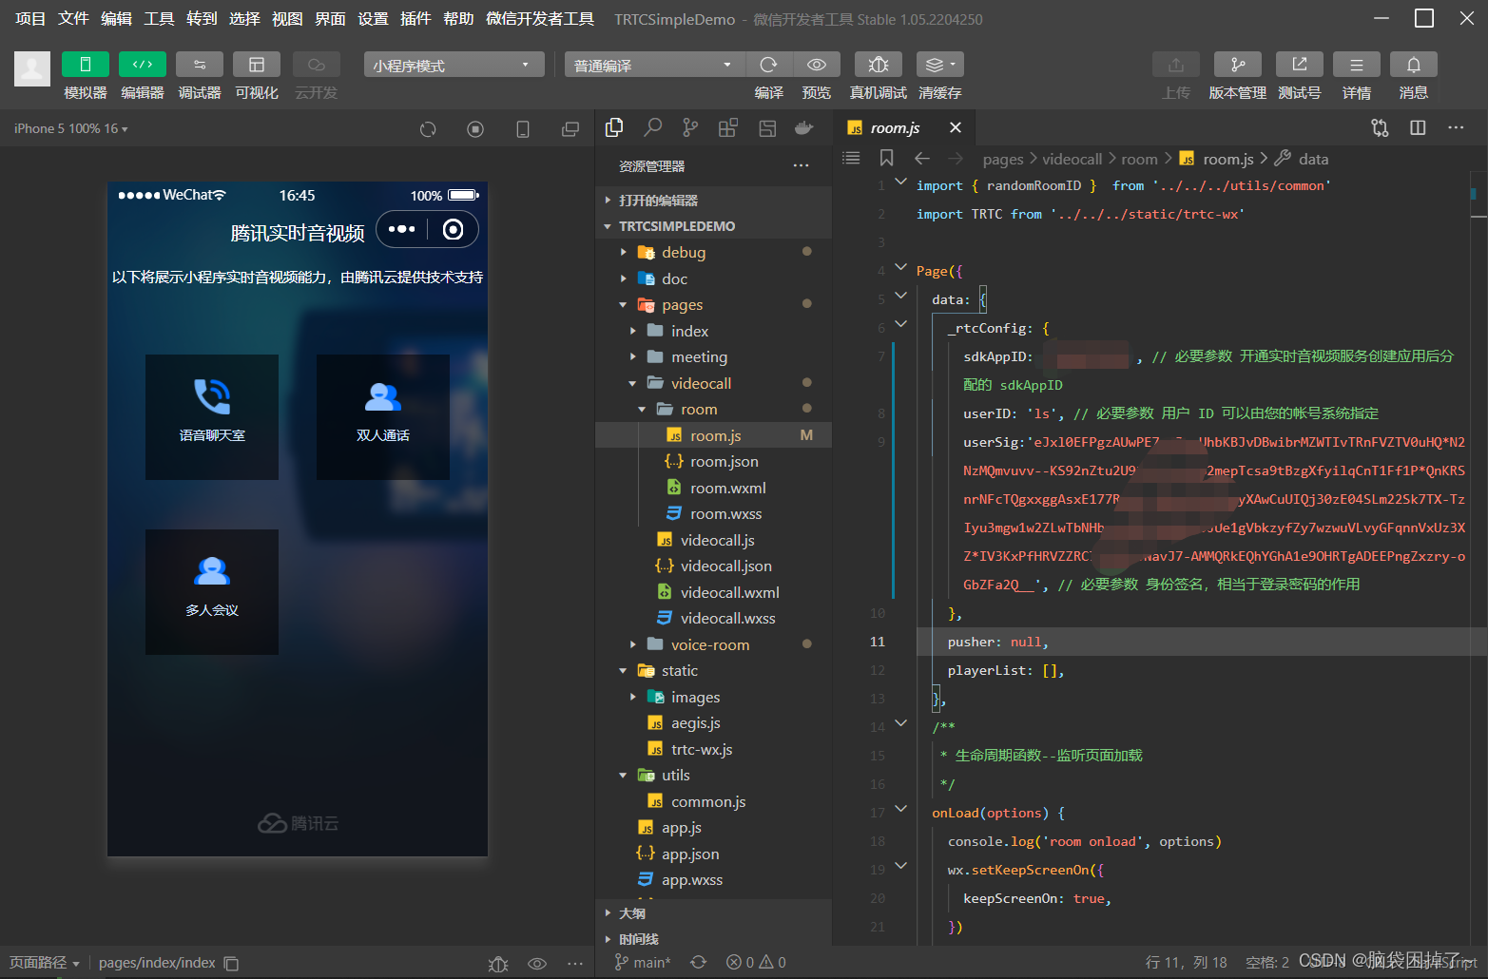Viewport: 1488px width, 979px height.
Task: Close the room.js tab
Action: (x=956, y=127)
